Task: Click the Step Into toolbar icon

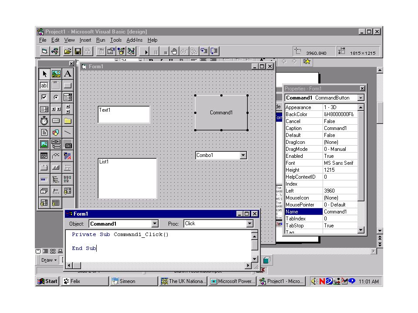Action: click(x=205, y=51)
